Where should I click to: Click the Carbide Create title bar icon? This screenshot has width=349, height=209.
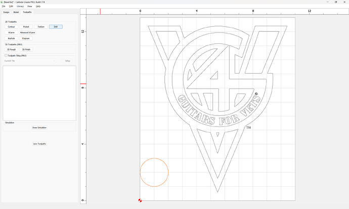2,2
